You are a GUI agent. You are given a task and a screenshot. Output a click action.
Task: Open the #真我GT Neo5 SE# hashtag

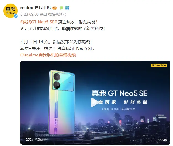39,22
